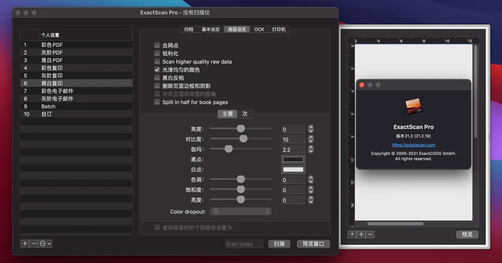502x263 pixels.
Task: Open the Color dropout dropdown
Action: pos(241,211)
